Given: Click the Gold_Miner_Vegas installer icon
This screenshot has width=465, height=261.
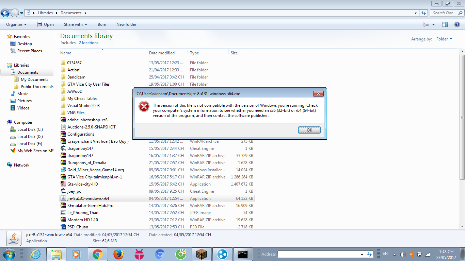Looking at the screenshot, I should pyautogui.click(x=63, y=170).
